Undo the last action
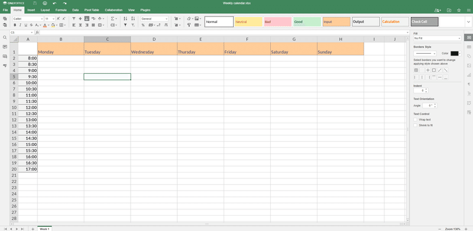Image resolution: width=473 pixels, height=231 pixels. click(54, 3)
